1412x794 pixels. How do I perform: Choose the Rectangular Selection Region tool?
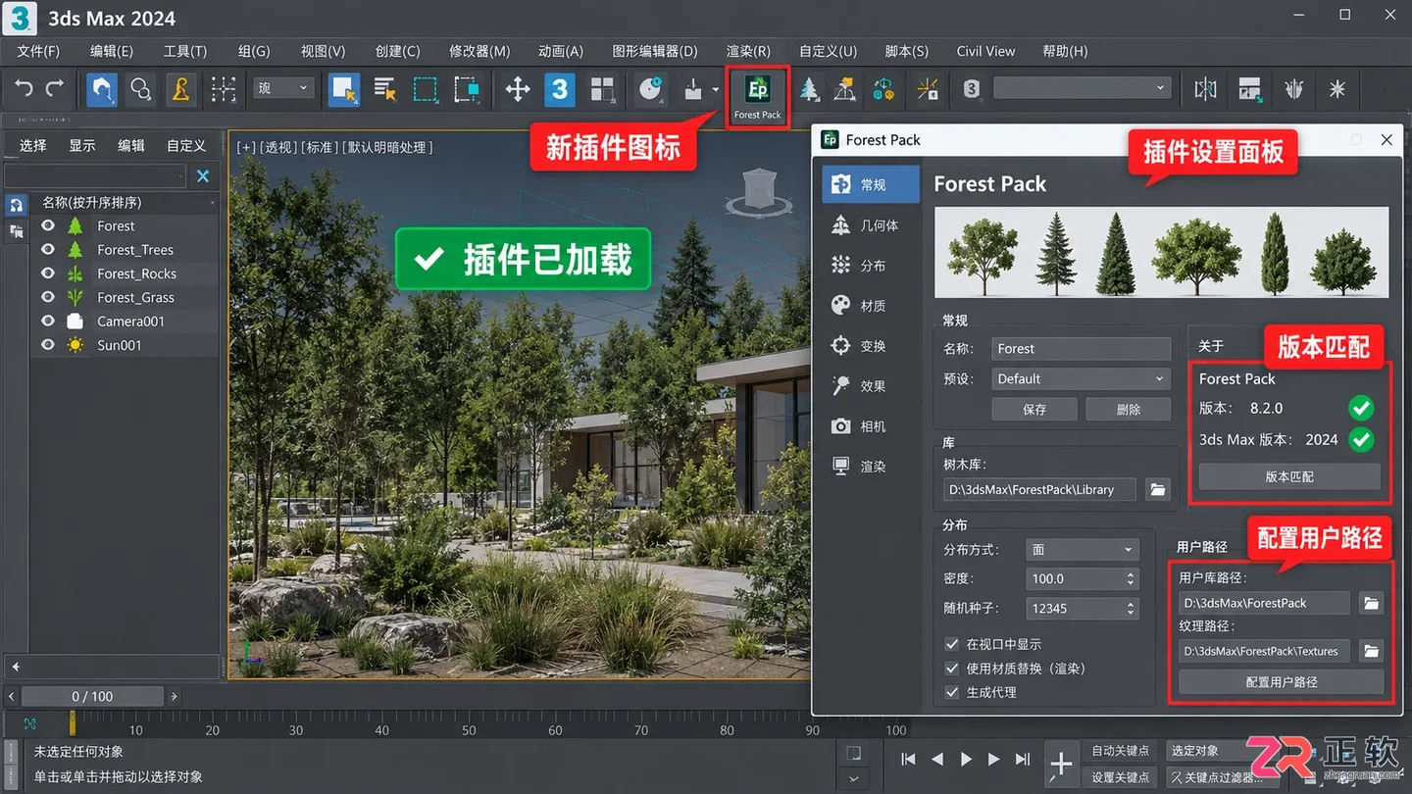[426, 89]
